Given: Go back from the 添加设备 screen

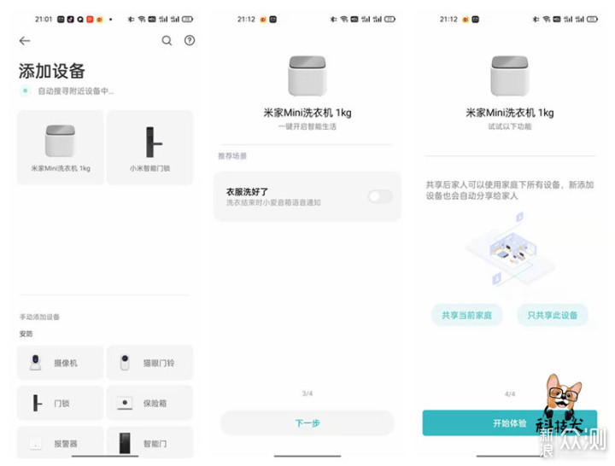Looking at the screenshot, I should point(25,40).
